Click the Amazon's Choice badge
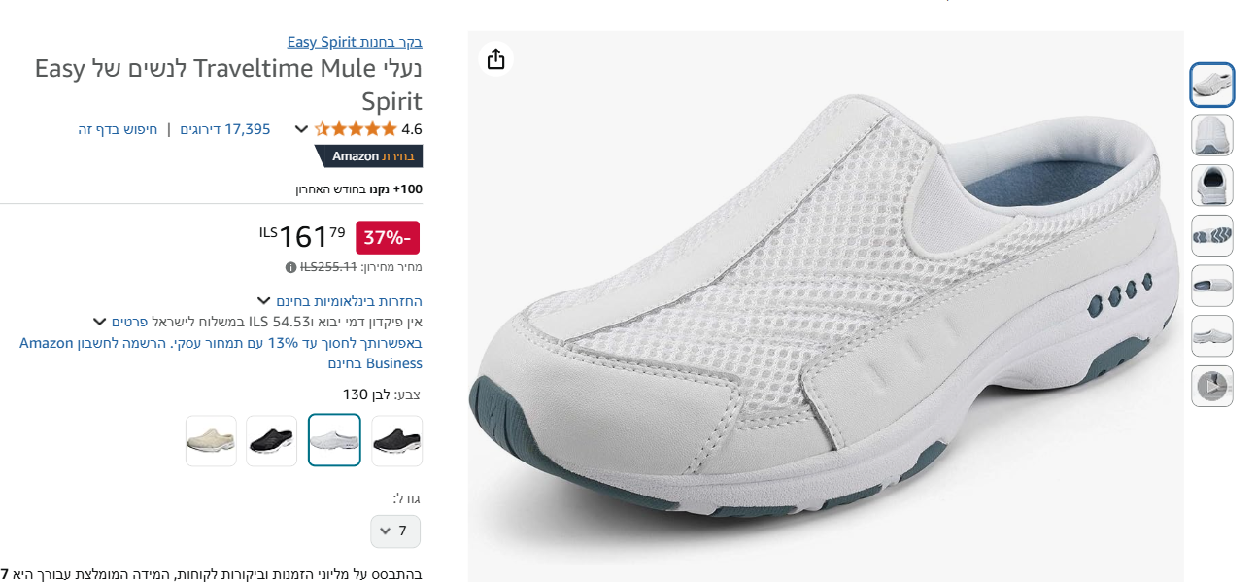 370,156
